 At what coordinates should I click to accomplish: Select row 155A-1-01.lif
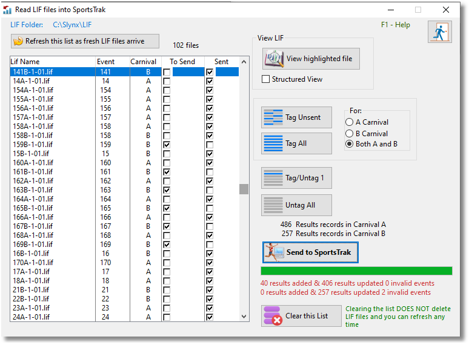125,99
